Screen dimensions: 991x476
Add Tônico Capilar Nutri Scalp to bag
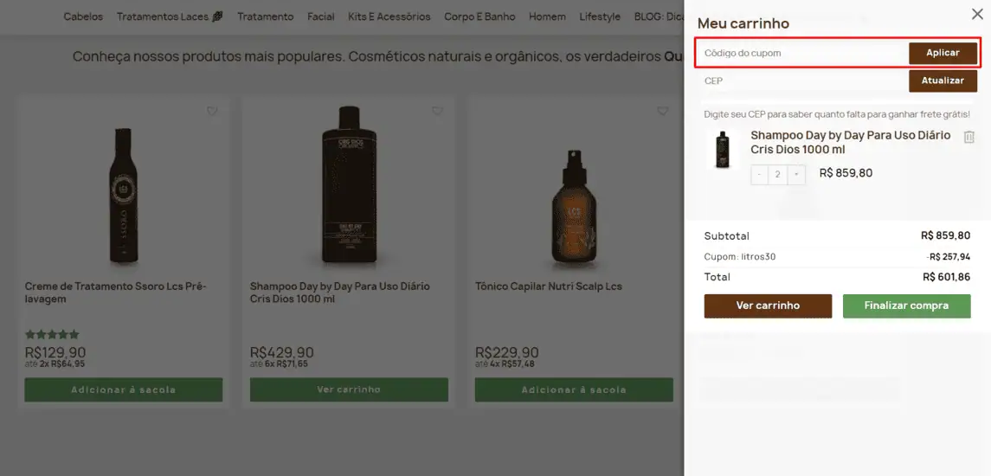coord(574,389)
